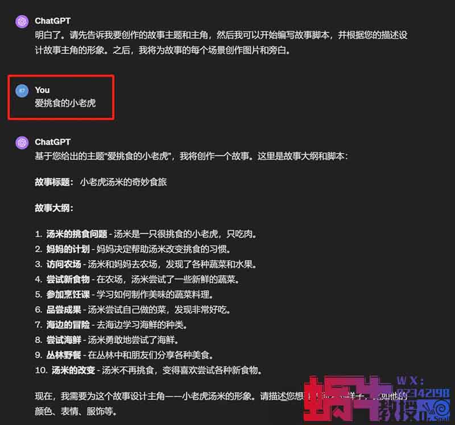
Task: Click the WX watermark text
Action: tap(410, 380)
